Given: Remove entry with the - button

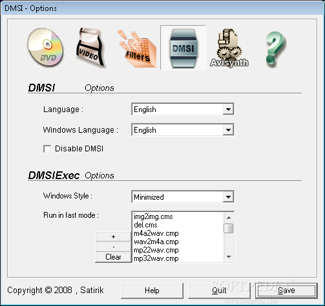Looking at the screenshot, I should (113, 247).
